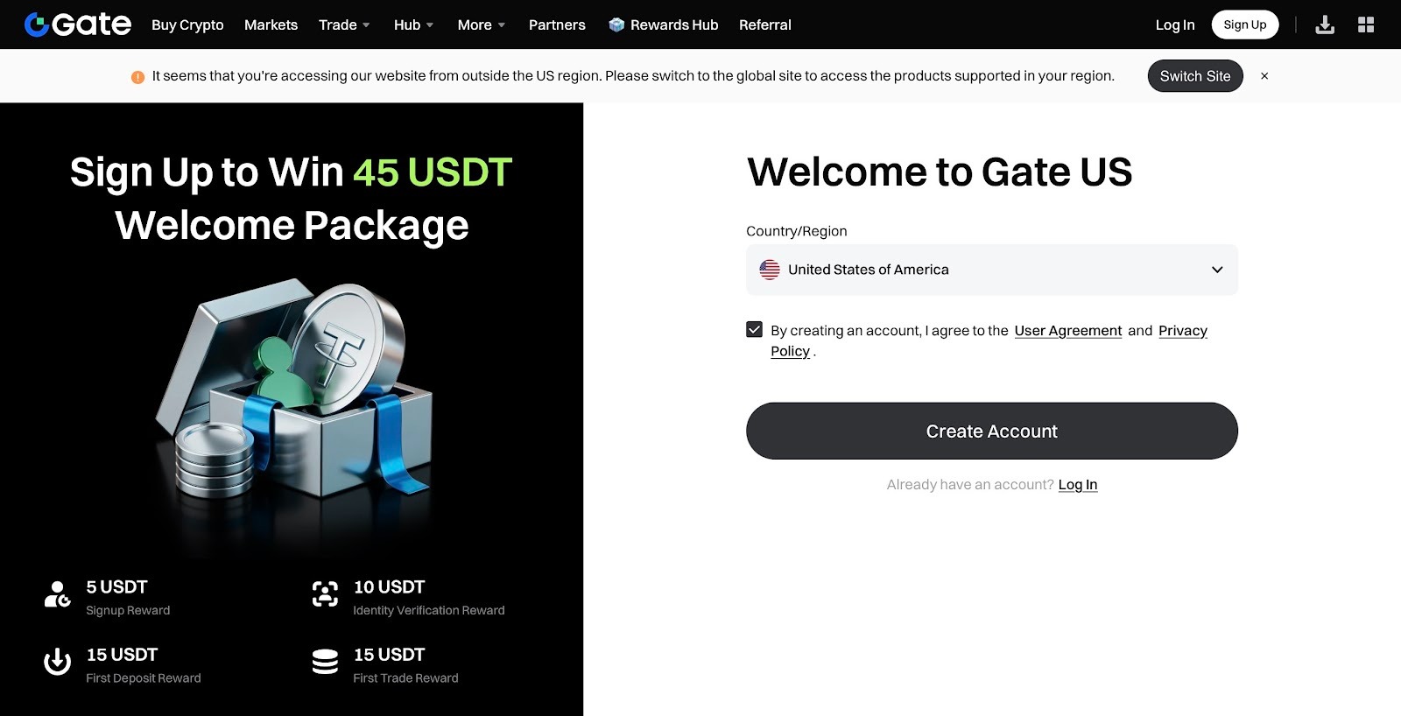Click the Switch Site button
This screenshot has height=716, width=1401.
[1194, 76]
